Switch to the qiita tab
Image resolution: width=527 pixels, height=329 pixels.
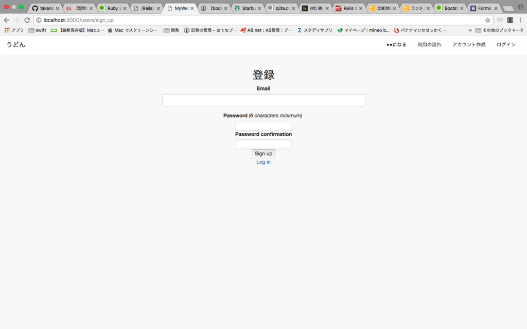280,8
